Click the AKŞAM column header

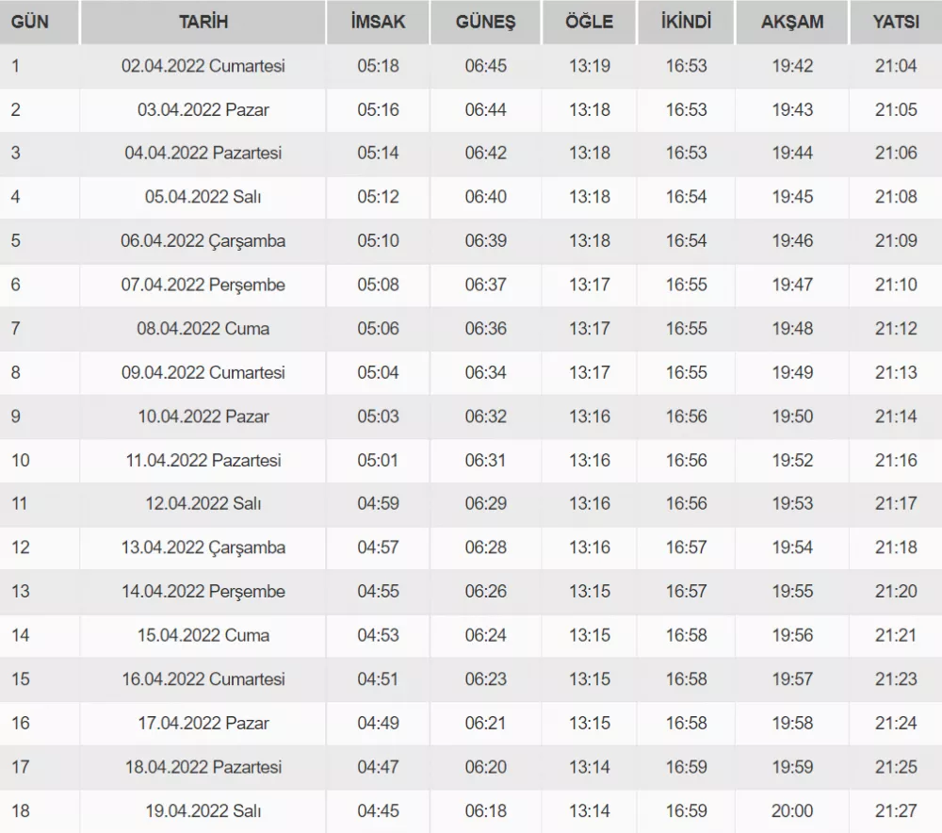point(792,22)
